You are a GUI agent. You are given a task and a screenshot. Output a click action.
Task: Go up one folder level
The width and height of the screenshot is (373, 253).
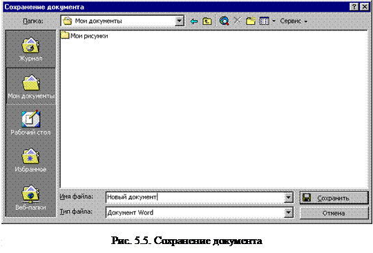click(207, 21)
